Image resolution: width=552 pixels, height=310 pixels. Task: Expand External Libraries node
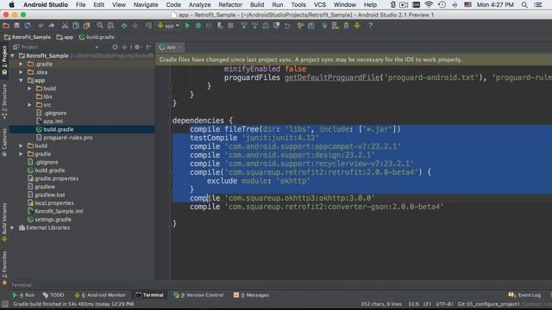(13, 227)
